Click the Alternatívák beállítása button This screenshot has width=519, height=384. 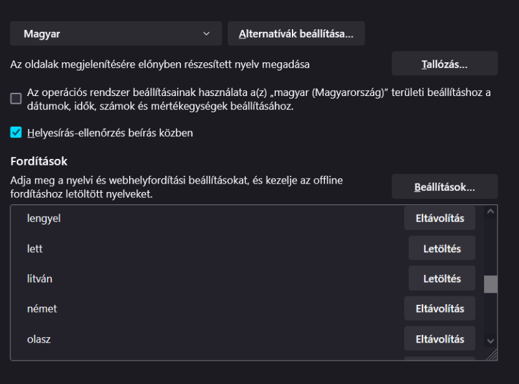click(x=296, y=34)
